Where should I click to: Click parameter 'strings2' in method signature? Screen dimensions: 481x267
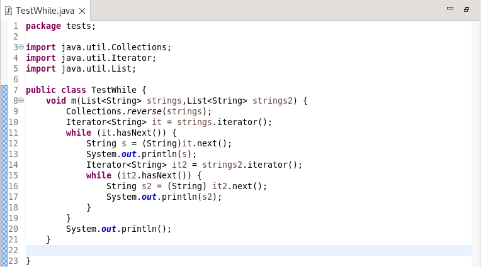point(273,101)
